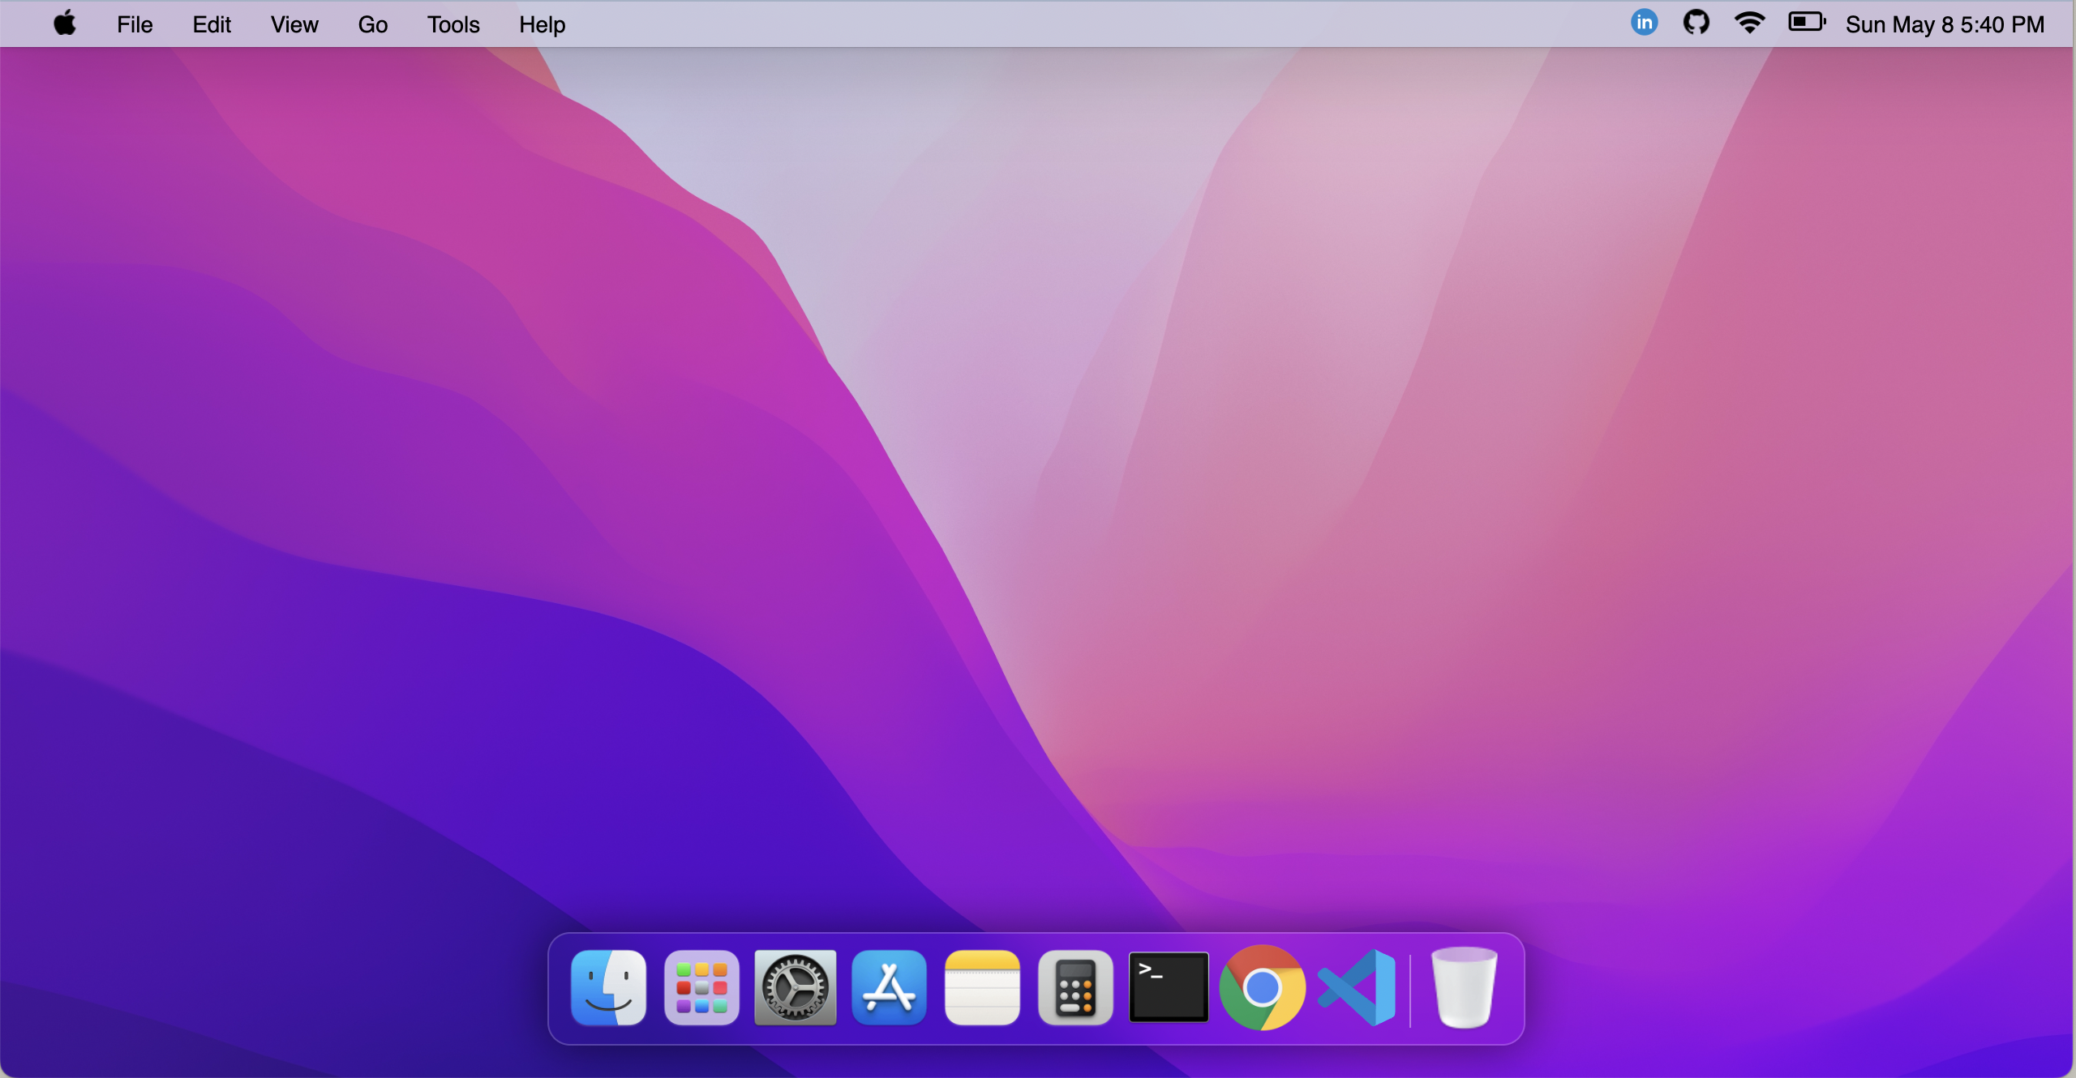Open the App Store dock icon

[889, 988]
